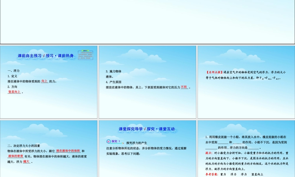Click the red answer 浸在液体中的体积
The image size is (295, 177).
[x=68, y=151]
